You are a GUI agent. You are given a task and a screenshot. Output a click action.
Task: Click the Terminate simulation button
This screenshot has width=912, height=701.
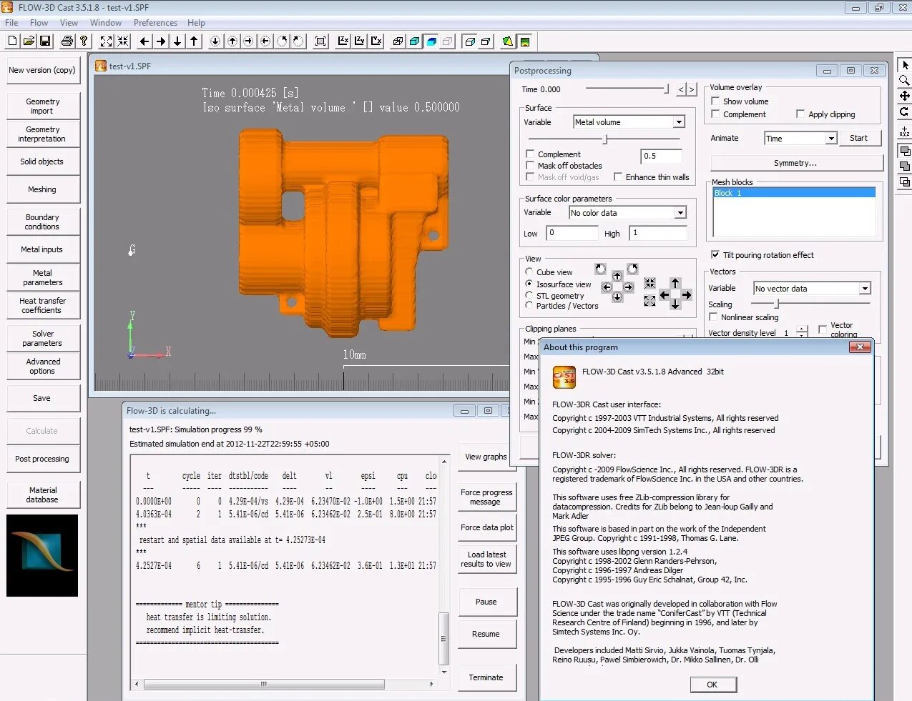(486, 677)
